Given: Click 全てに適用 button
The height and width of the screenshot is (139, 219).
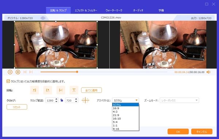Looking at the screenshot, I should (92, 90).
